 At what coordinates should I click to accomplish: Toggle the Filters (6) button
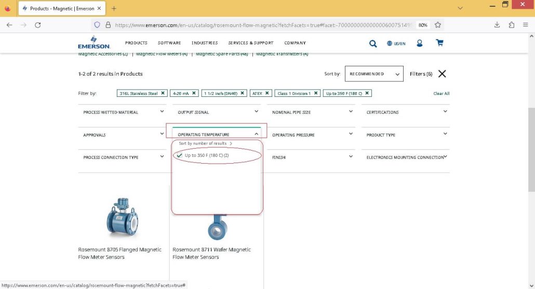[421, 74]
